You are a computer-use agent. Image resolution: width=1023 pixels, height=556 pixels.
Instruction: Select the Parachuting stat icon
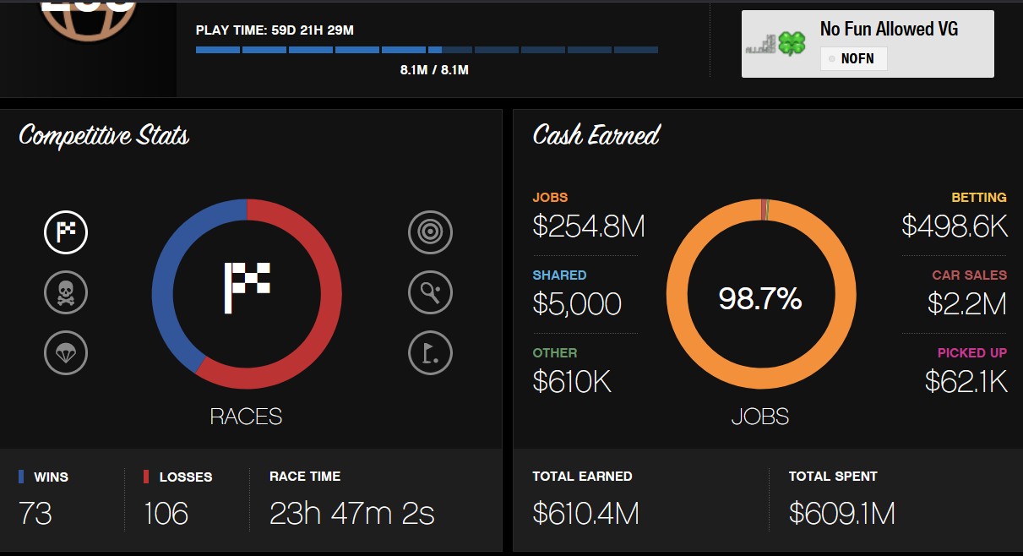[x=66, y=352]
